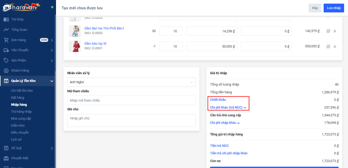Image resolution: width=348 pixels, height=168 pixels.
Task: Click the Mã tham chiếu input field
Action: pyautogui.click(x=131, y=100)
